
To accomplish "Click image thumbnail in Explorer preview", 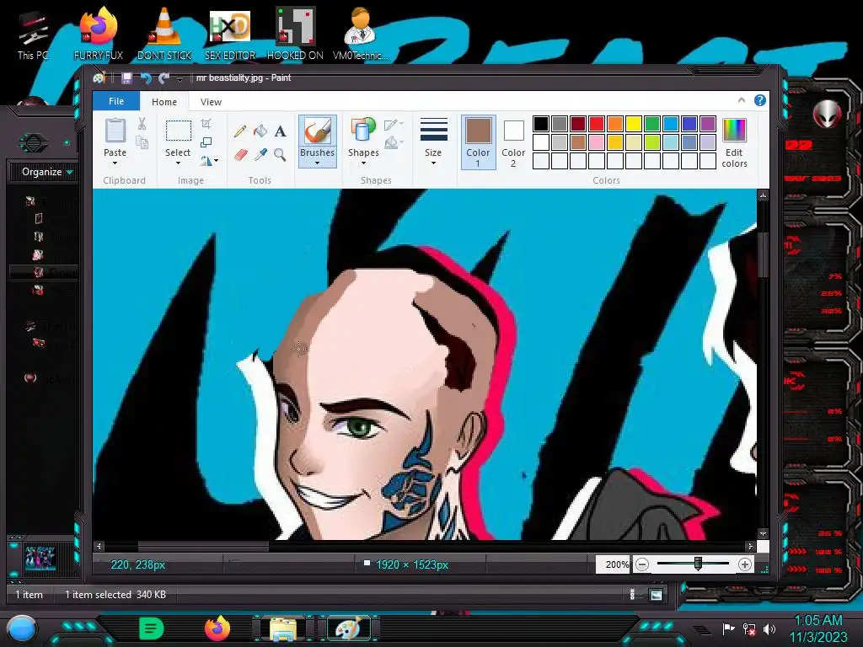I will (40, 559).
